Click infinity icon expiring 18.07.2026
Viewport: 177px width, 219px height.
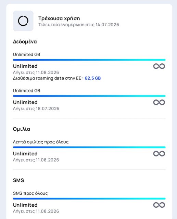pos(159,102)
